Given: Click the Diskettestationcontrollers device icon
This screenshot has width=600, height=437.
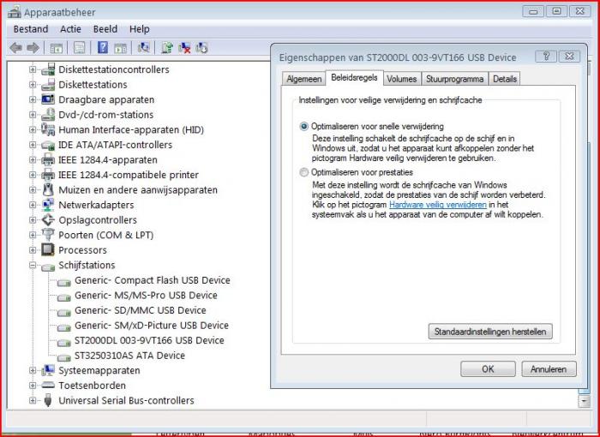Looking at the screenshot, I should click(48, 69).
